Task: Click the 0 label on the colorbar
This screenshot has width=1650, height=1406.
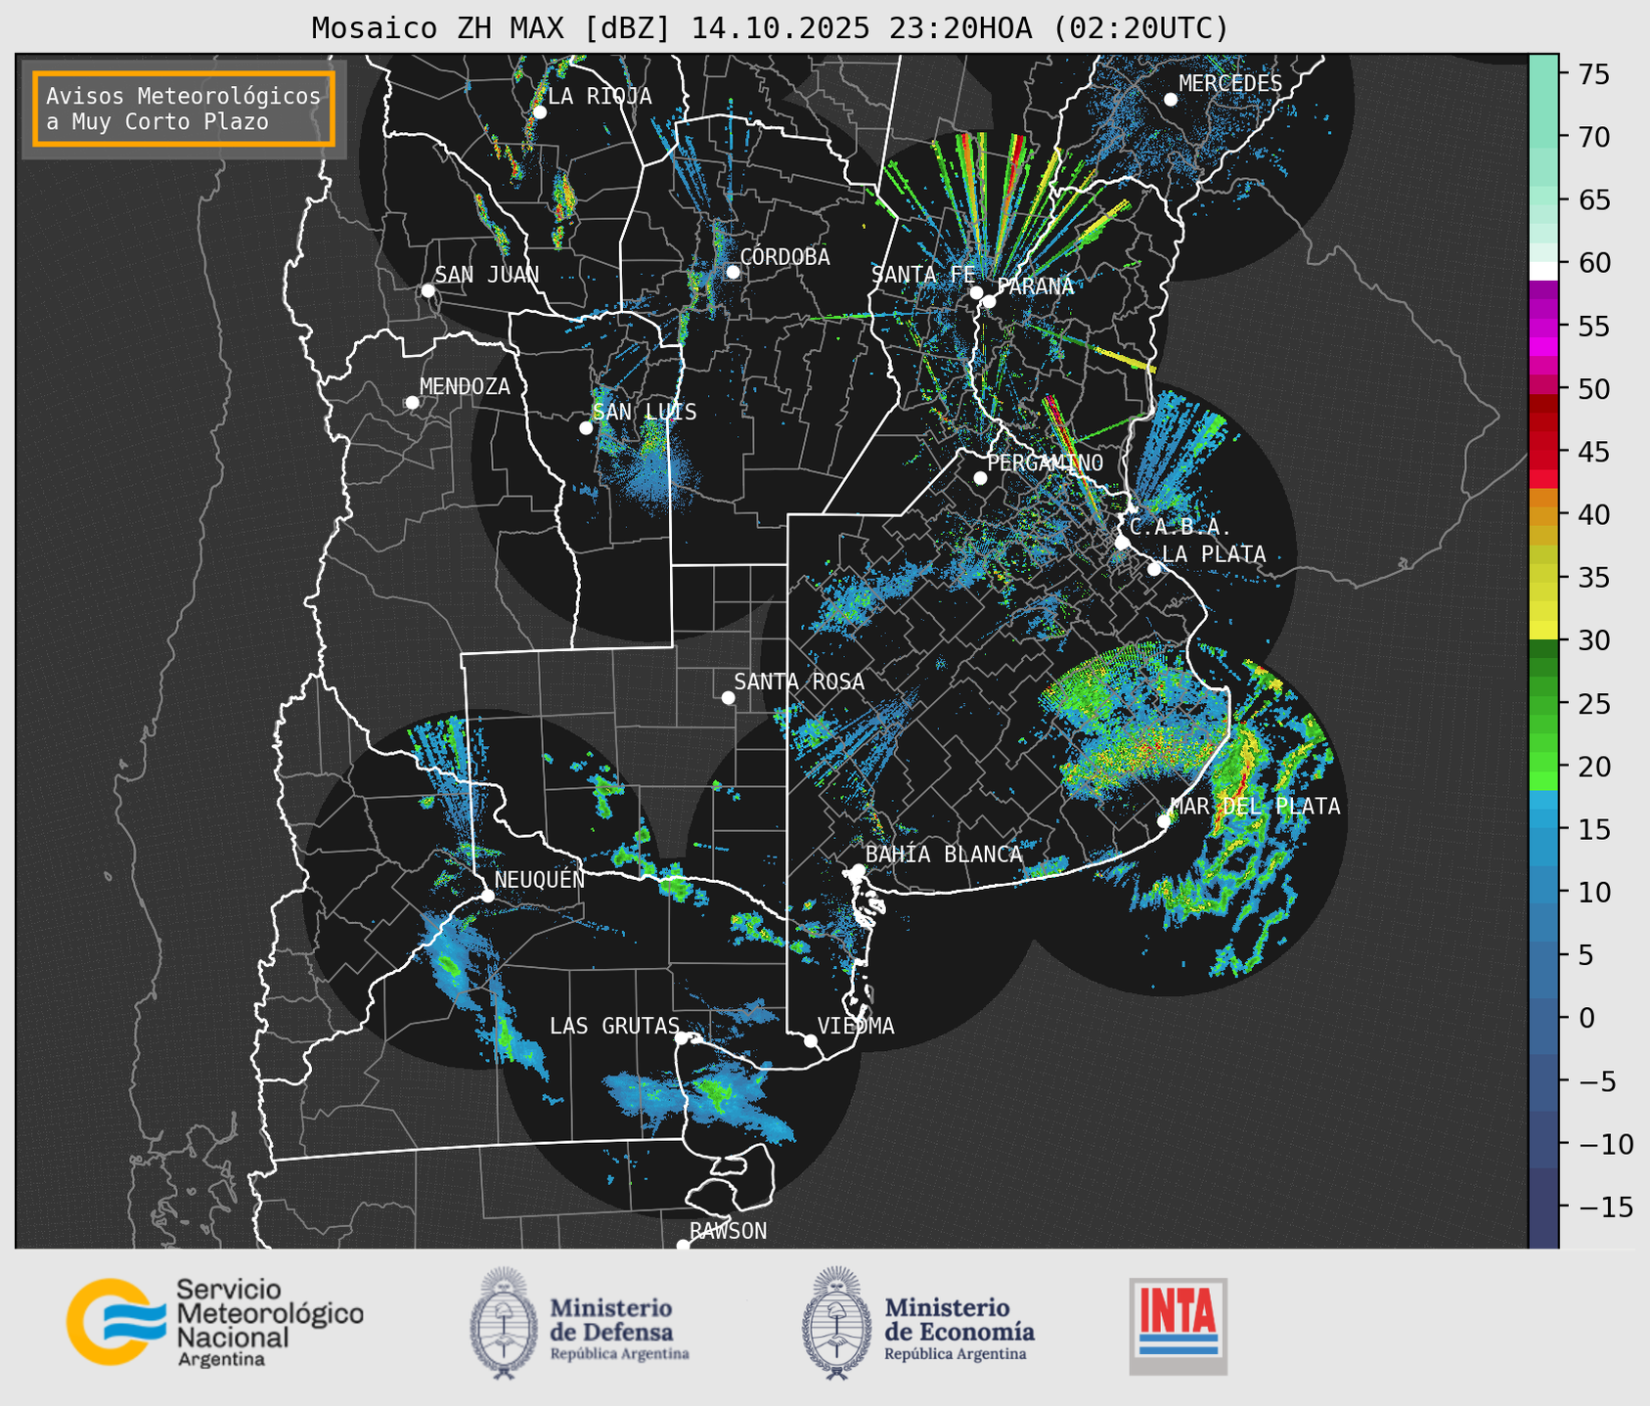Action: tap(1586, 1018)
